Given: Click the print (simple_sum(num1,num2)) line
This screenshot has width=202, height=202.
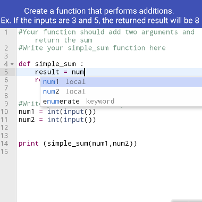Looking at the screenshot, I should [78, 144].
